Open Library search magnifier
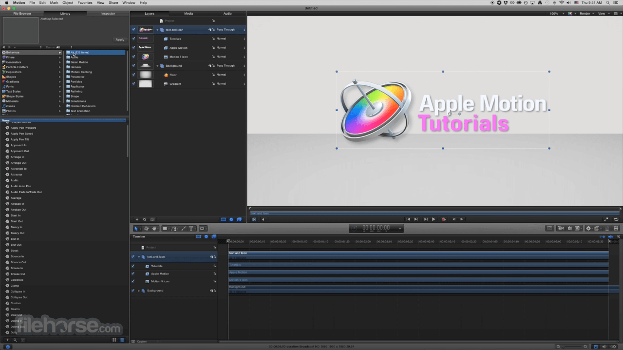Viewport: 623px width, 350px height. click(15, 340)
